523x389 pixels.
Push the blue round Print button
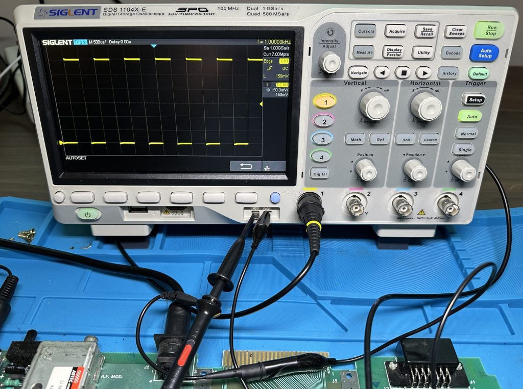pyautogui.click(x=275, y=198)
